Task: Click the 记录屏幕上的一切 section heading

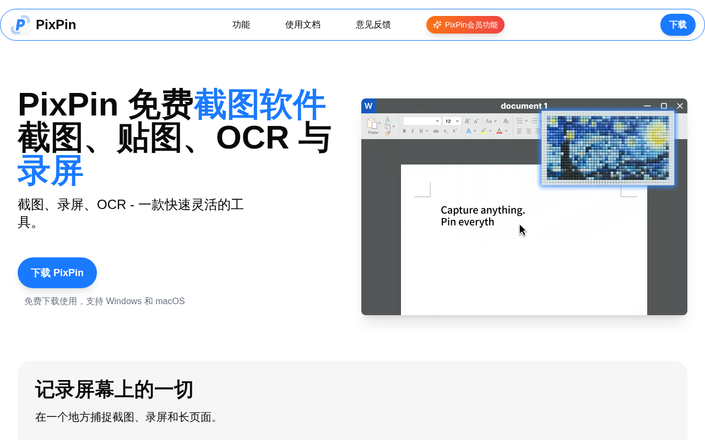Action: (115, 389)
